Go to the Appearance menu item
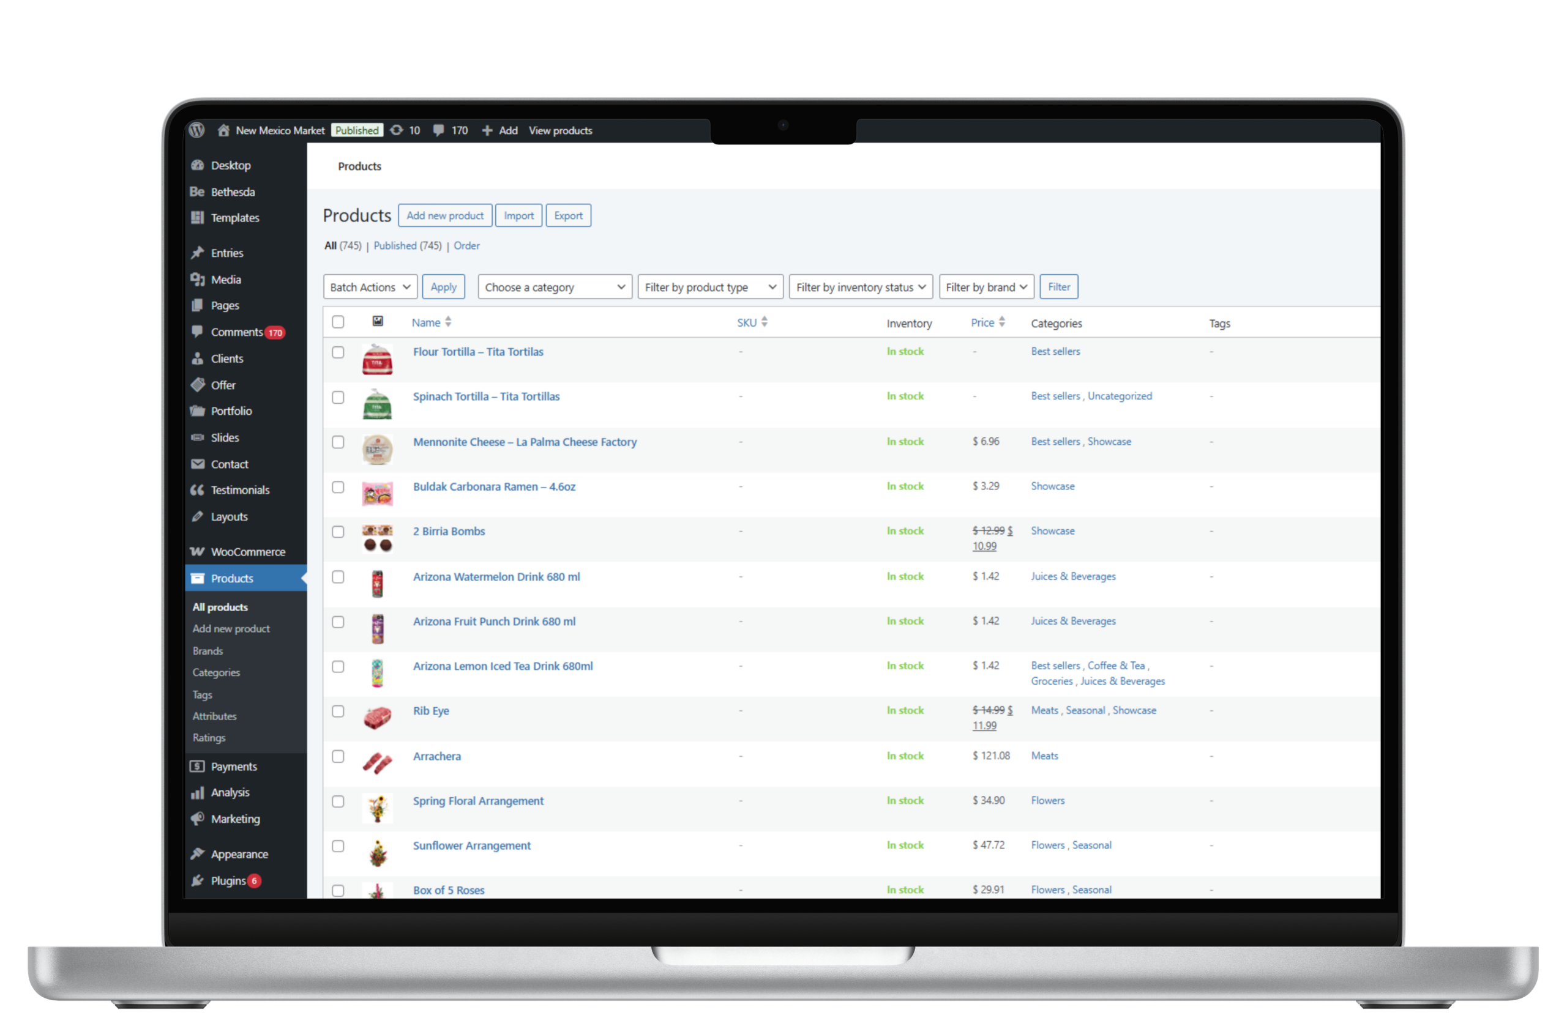Viewport: 1567px width, 1018px height. pos(239,854)
